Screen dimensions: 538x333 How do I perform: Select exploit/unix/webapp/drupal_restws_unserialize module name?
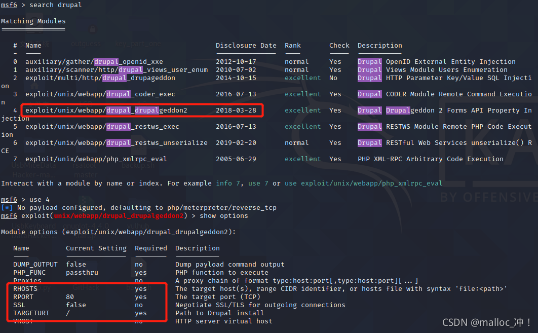tap(117, 143)
